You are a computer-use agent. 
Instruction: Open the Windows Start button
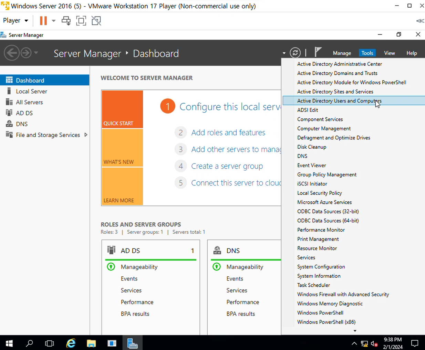9,343
